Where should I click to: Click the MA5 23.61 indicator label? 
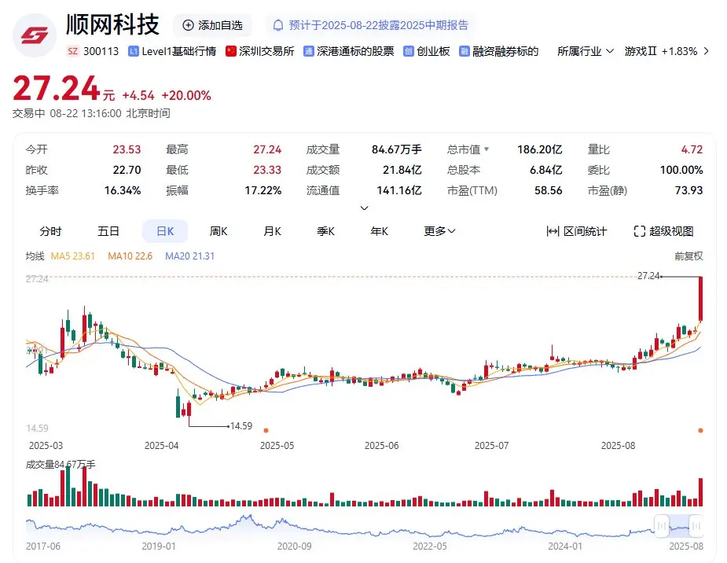click(73, 256)
